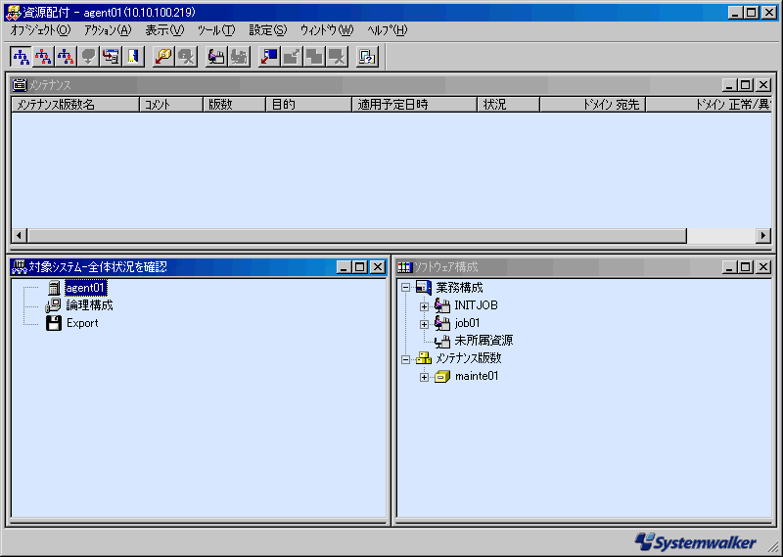The width and height of the screenshot is (783, 557).
Task: Click the person at computer toolbar icon
Action: (216, 57)
